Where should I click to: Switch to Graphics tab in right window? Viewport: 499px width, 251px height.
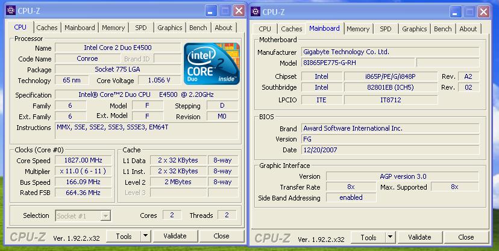click(x=415, y=29)
